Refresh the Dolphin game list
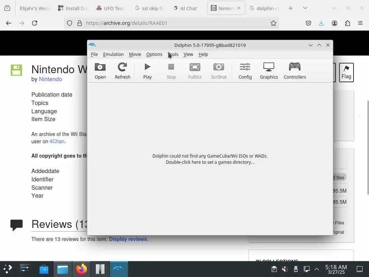 [x=123, y=71]
